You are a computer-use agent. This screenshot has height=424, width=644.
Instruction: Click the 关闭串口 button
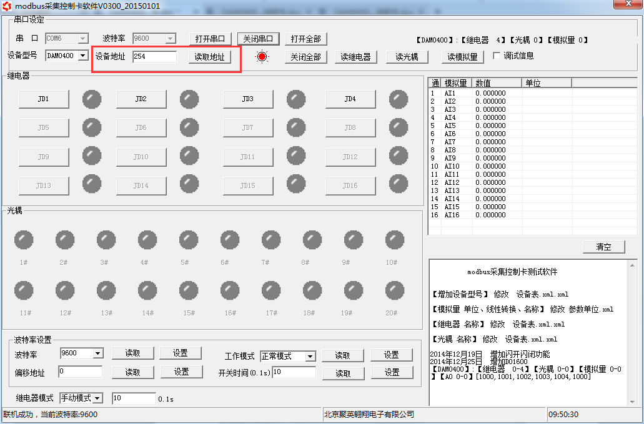tap(259, 39)
